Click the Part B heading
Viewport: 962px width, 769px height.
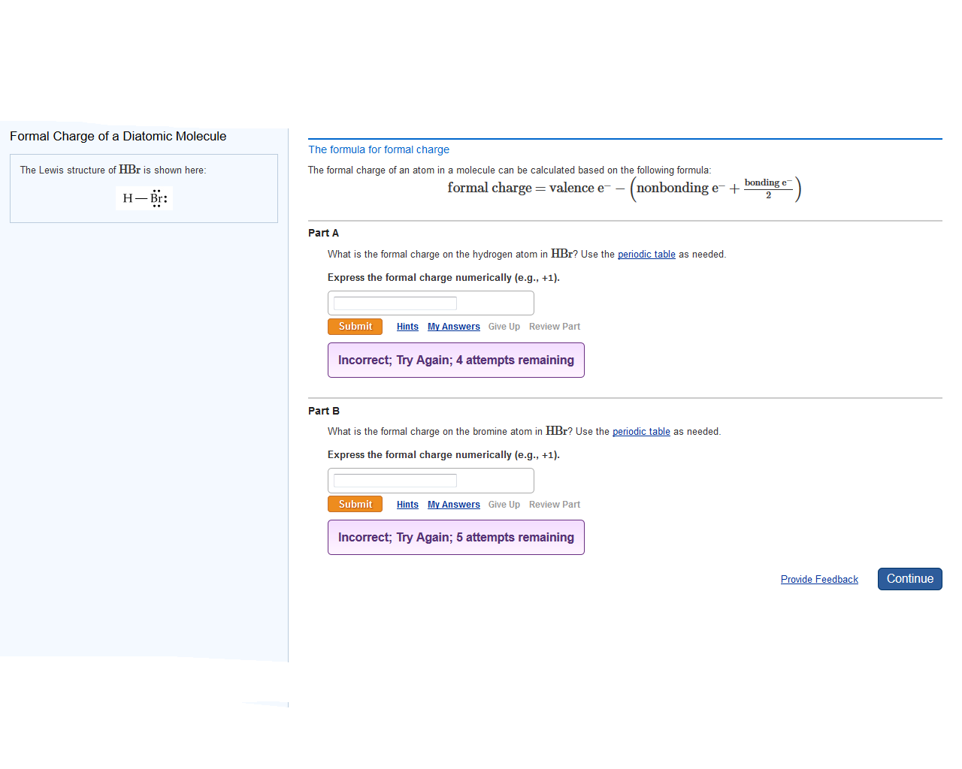pos(324,411)
